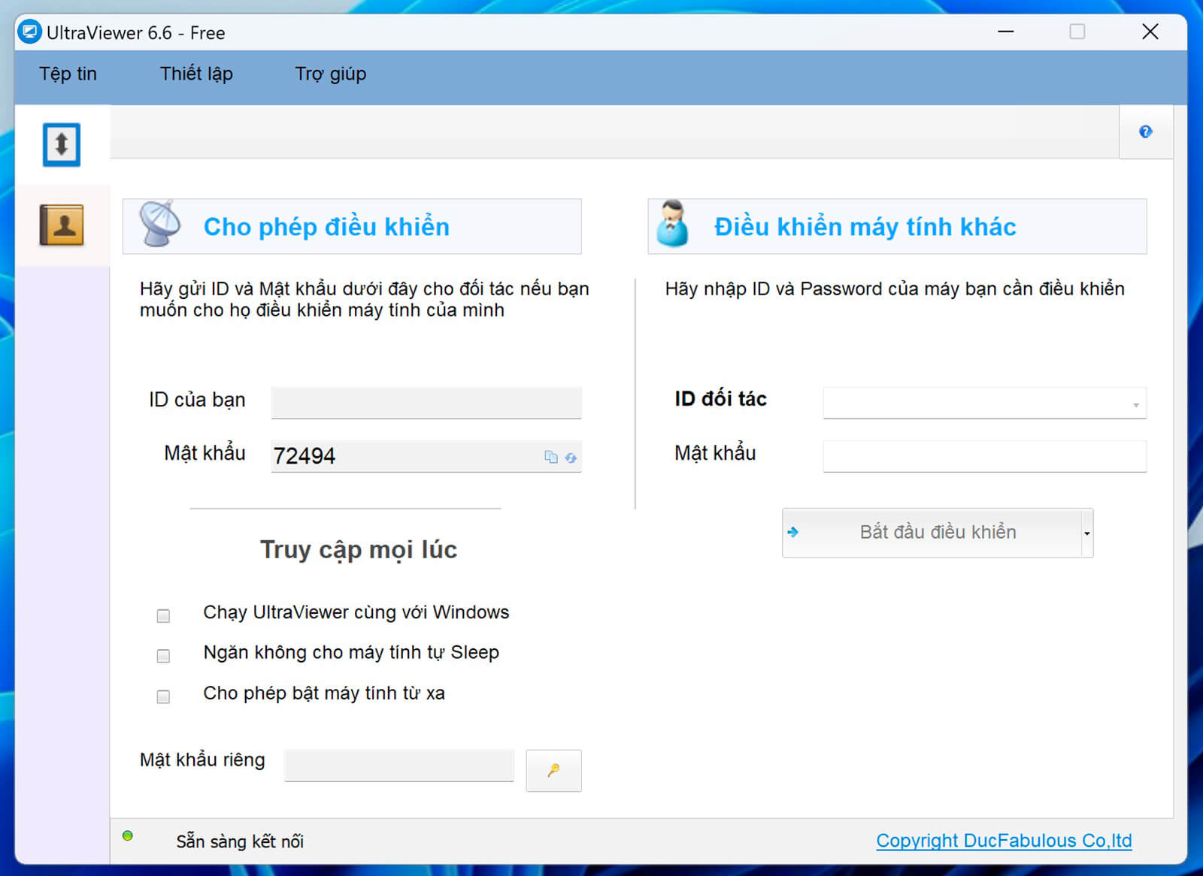Click the Truy cập mọi lúc heading
Image resolution: width=1203 pixels, height=876 pixels.
[x=359, y=550]
